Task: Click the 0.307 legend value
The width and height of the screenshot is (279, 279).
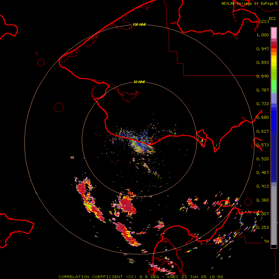Action: [x=263, y=214]
